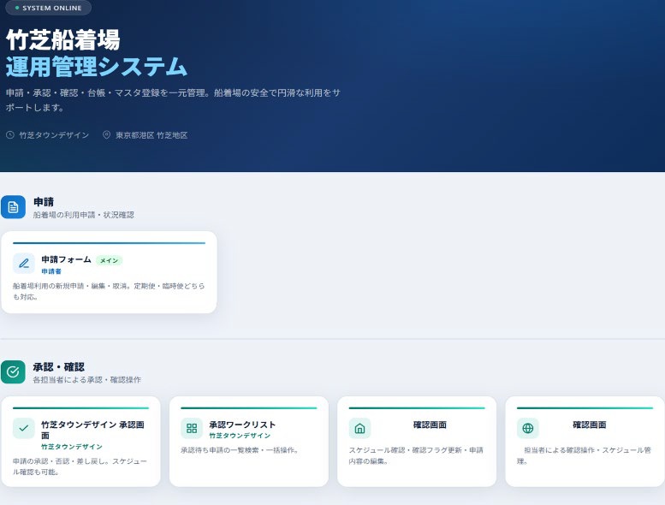
Task: Click the checkmark icon on 竹芝タウンデザイン 承認画面 card
Action: pos(24,428)
